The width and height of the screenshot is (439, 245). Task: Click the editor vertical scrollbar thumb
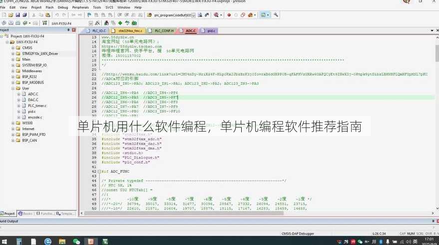click(x=437, y=53)
